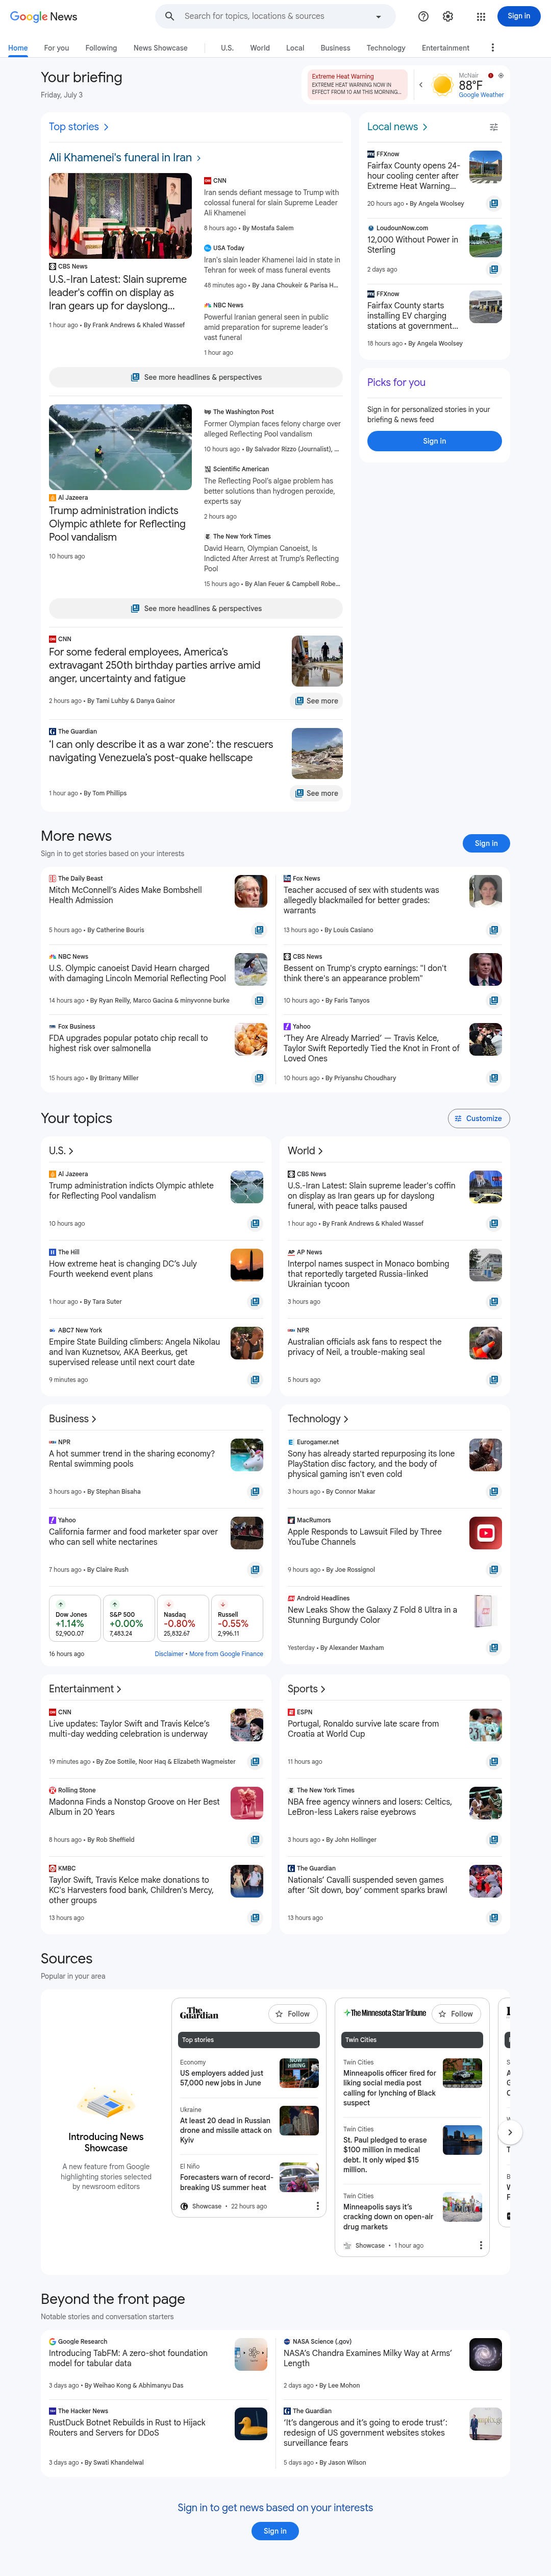See more headlines for Reflecting Pool story
551x2576 pixels.
pos(196,608)
